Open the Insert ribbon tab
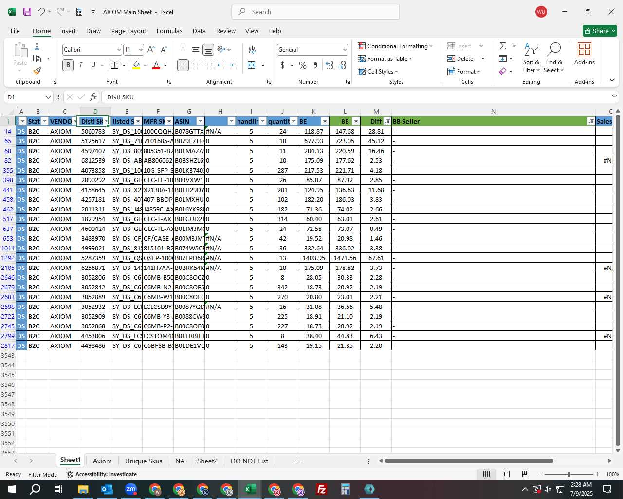This screenshot has width=623, height=499. click(68, 31)
